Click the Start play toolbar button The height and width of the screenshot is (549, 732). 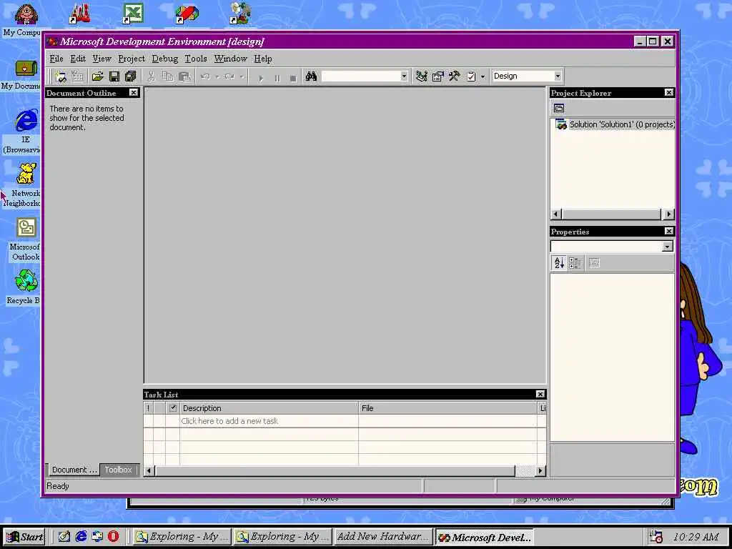tap(261, 78)
